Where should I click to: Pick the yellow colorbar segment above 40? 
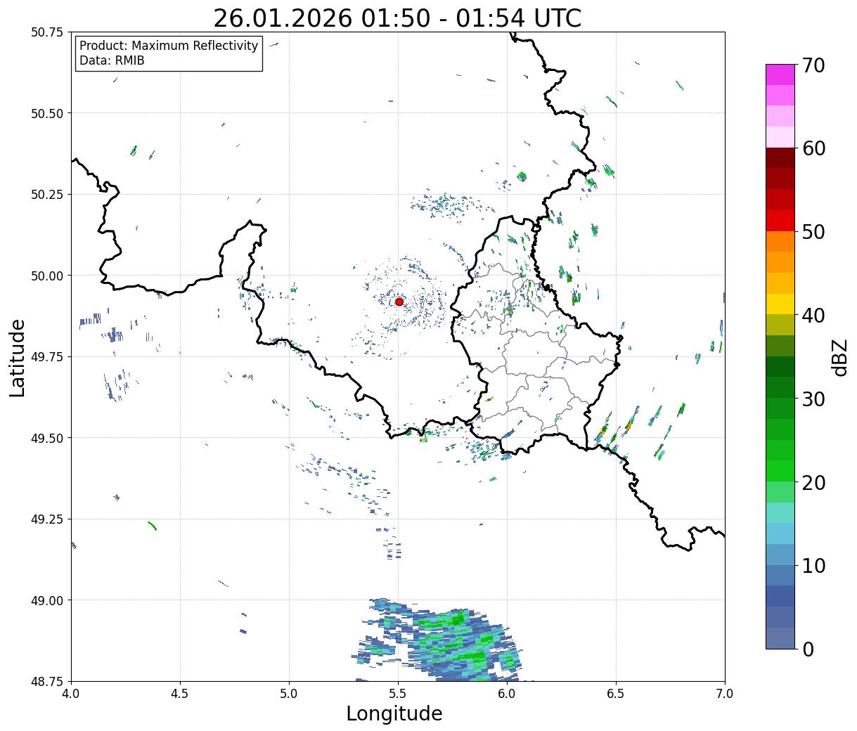(780, 304)
